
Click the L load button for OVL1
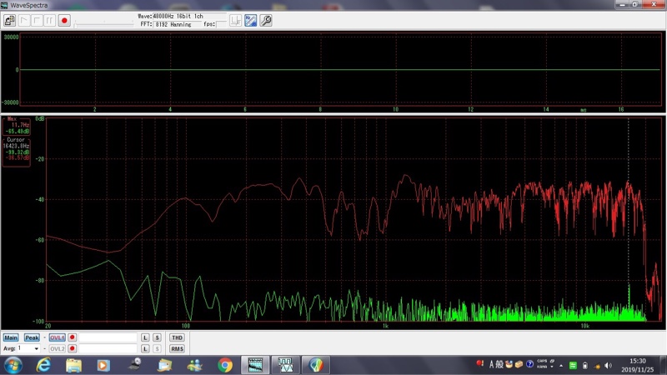145,337
